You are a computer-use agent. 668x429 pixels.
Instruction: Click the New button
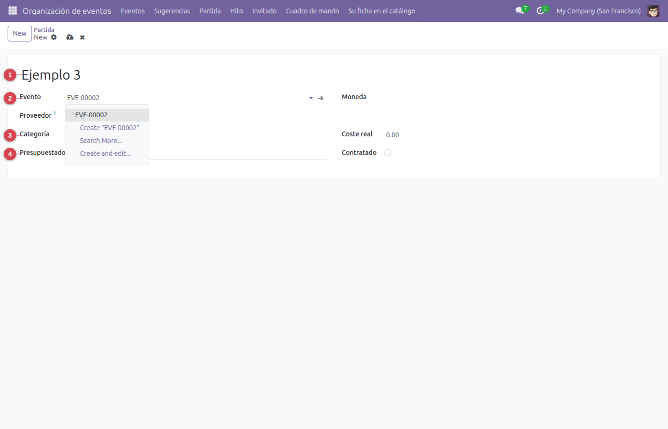click(x=20, y=33)
